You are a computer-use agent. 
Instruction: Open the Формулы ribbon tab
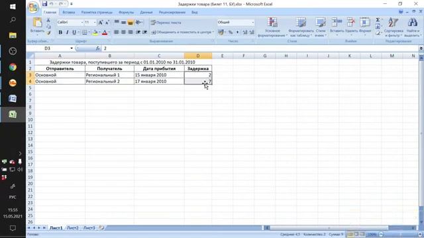(x=126, y=13)
